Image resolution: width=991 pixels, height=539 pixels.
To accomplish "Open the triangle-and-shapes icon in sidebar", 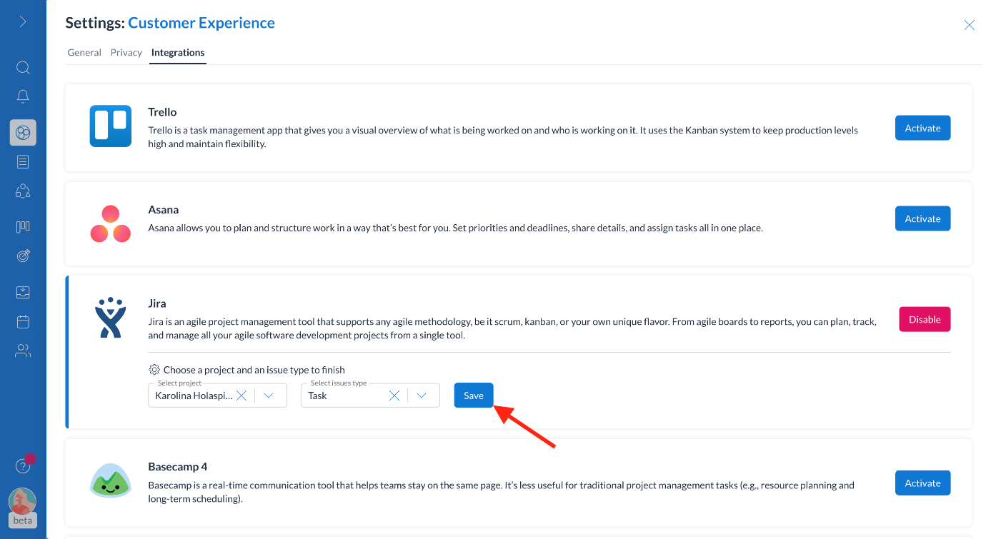I will coord(23,191).
